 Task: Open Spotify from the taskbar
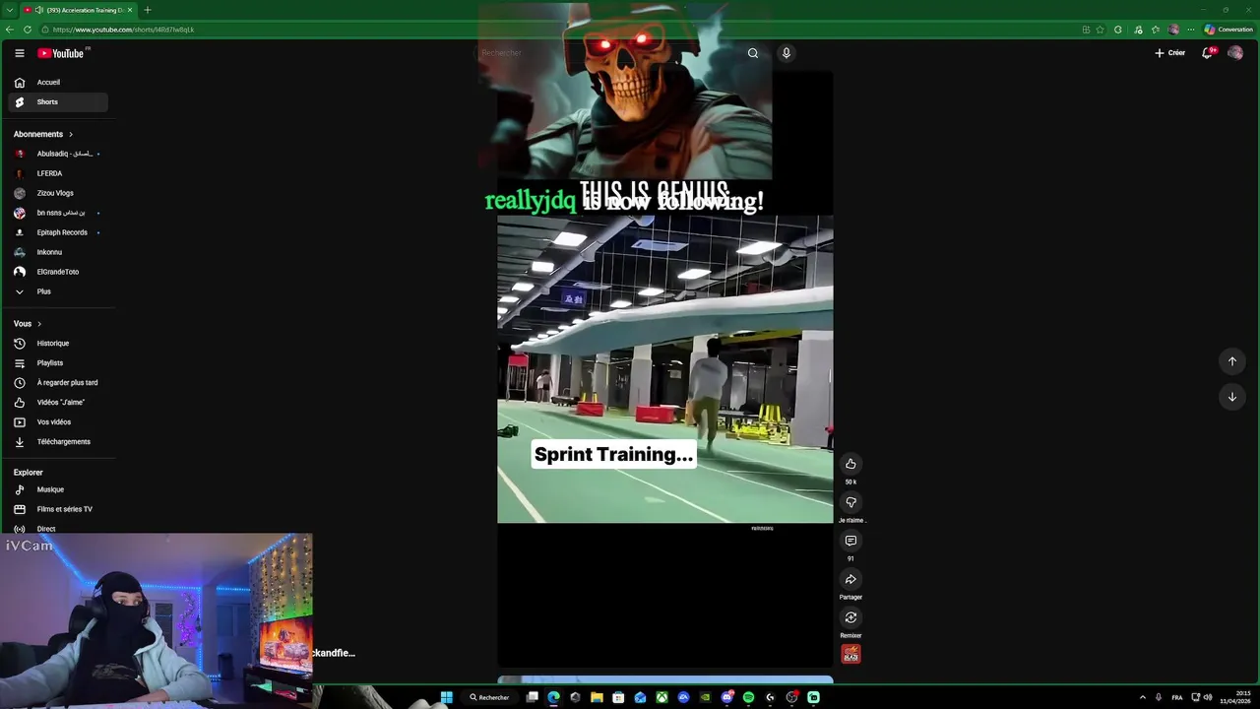click(748, 697)
